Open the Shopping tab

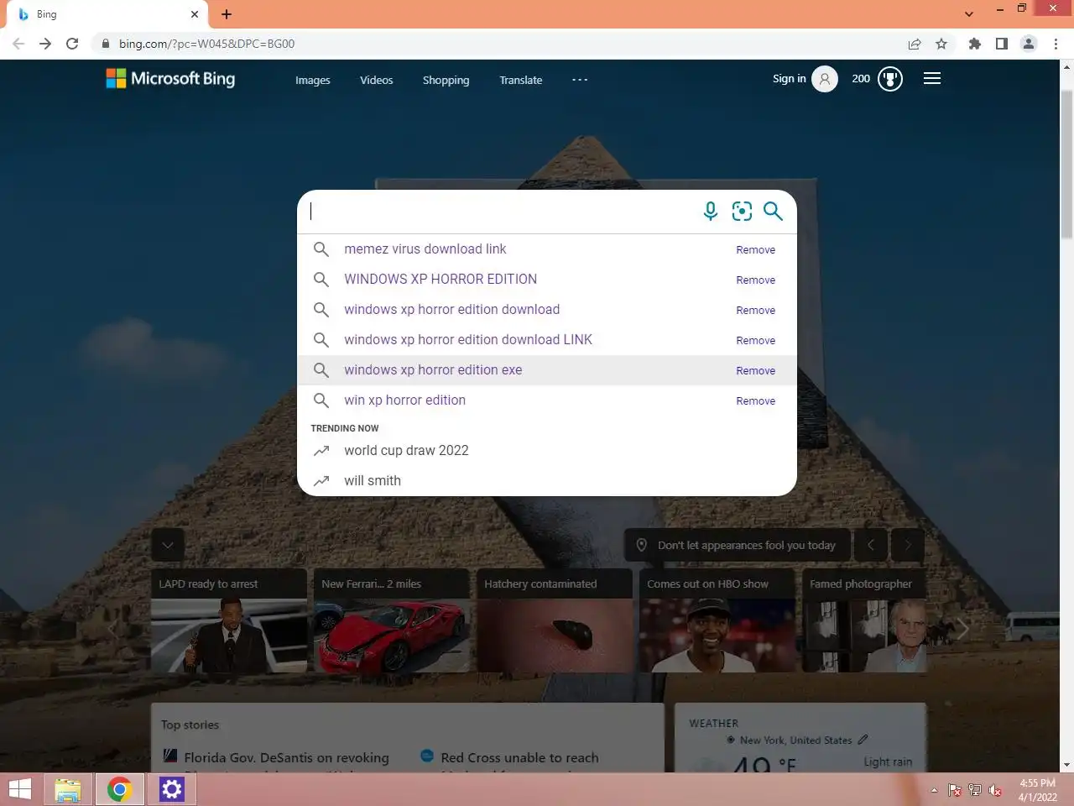point(446,80)
